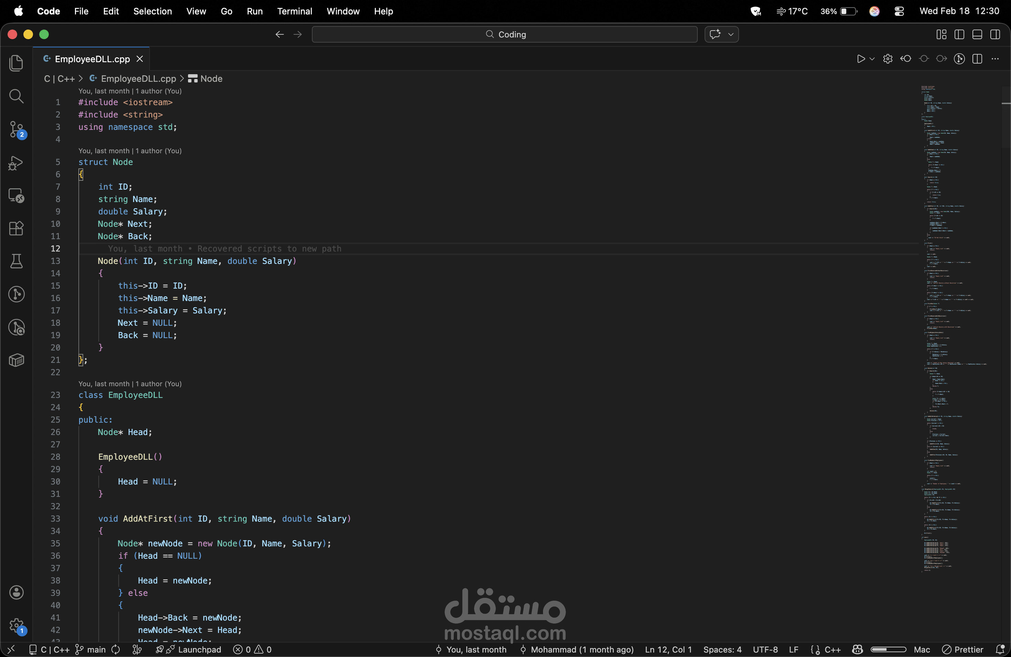This screenshot has height=657, width=1011.
Task: Toggle the primary side bar layout button
Action: (x=959, y=34)
